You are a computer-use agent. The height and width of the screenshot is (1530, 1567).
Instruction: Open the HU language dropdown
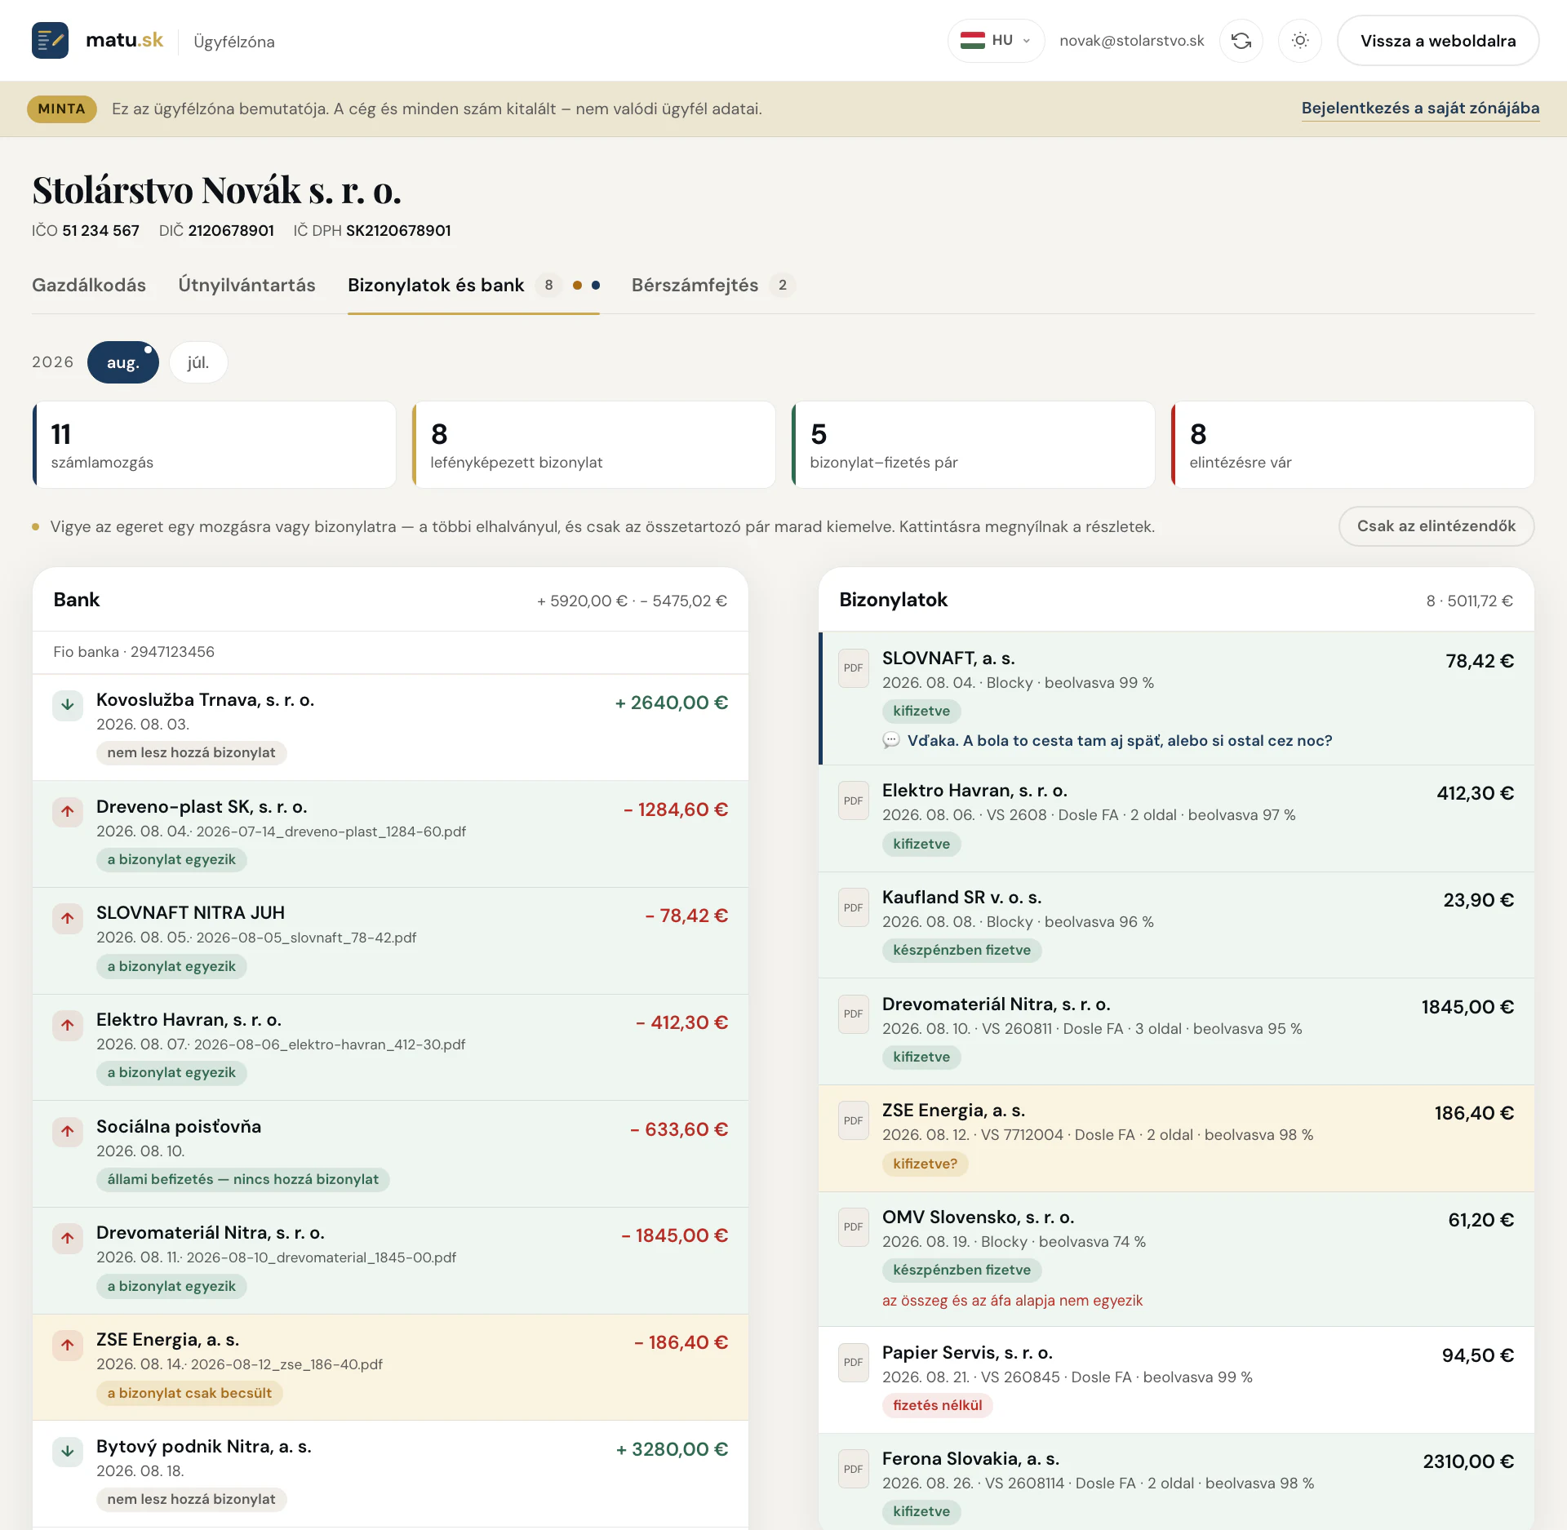tap(996, 41)
